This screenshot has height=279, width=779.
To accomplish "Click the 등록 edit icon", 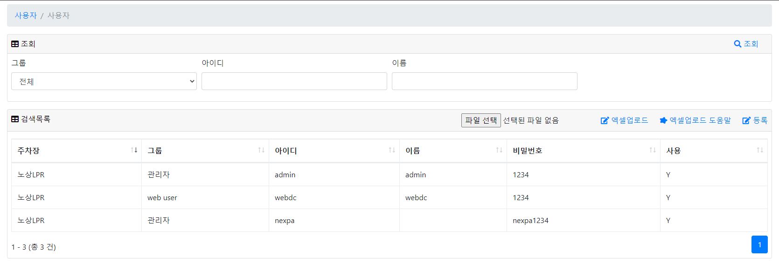I will (x=746, y=120).
